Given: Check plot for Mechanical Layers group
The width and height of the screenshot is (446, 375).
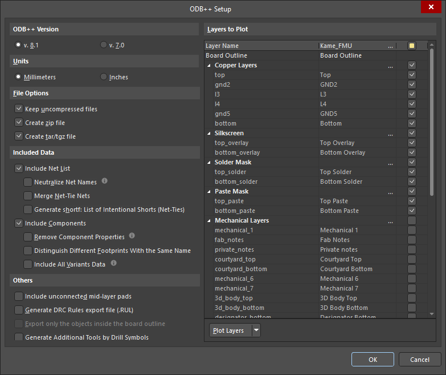Looking at the screenshot, I should pyautogui.click(x=412, y=220).
